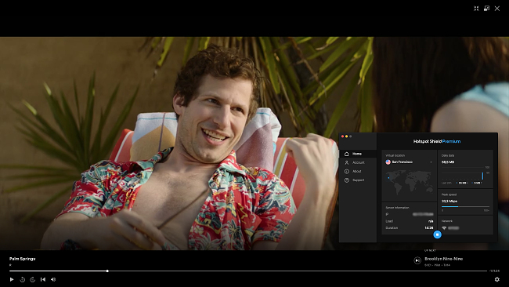Viewport: 509px width, 287px height.
Task: Play next episode icon beside Brooklyn Nine-Nine
Action: coord(417,260)
